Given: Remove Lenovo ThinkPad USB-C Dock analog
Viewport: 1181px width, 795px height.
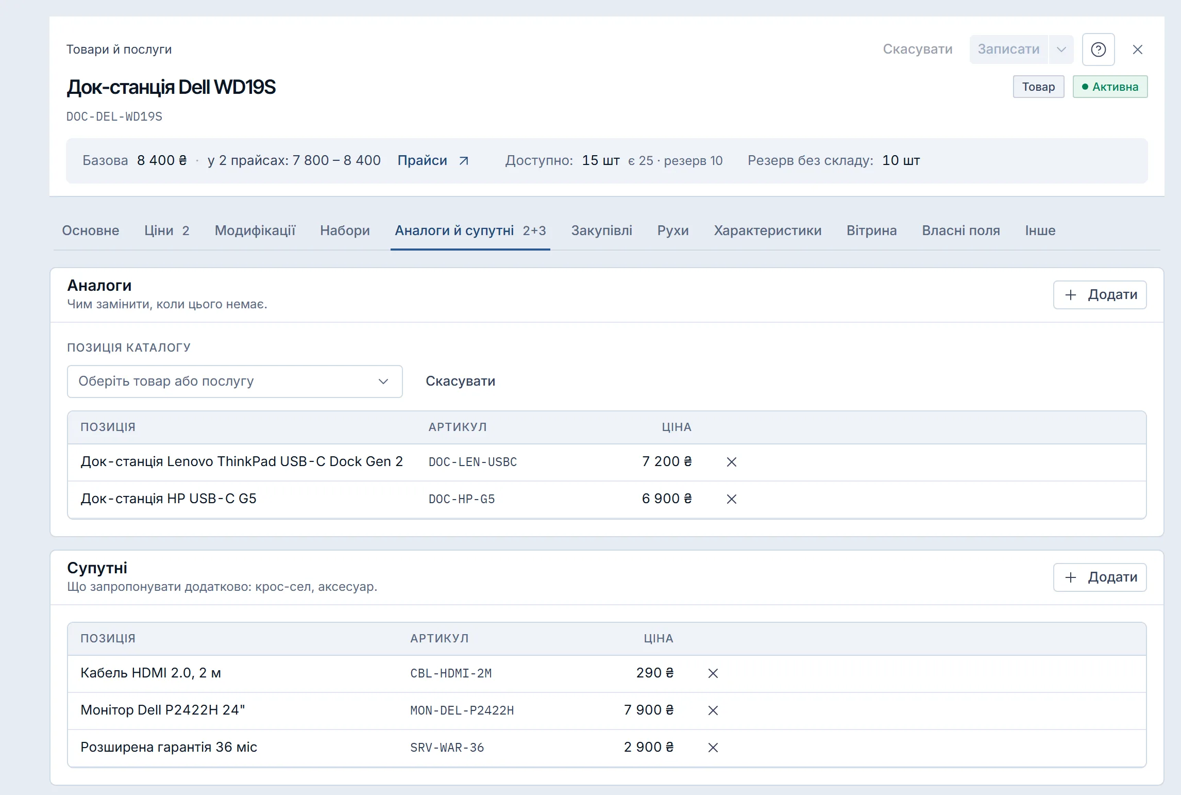Looking at the screenshot, I should point(731,462).
